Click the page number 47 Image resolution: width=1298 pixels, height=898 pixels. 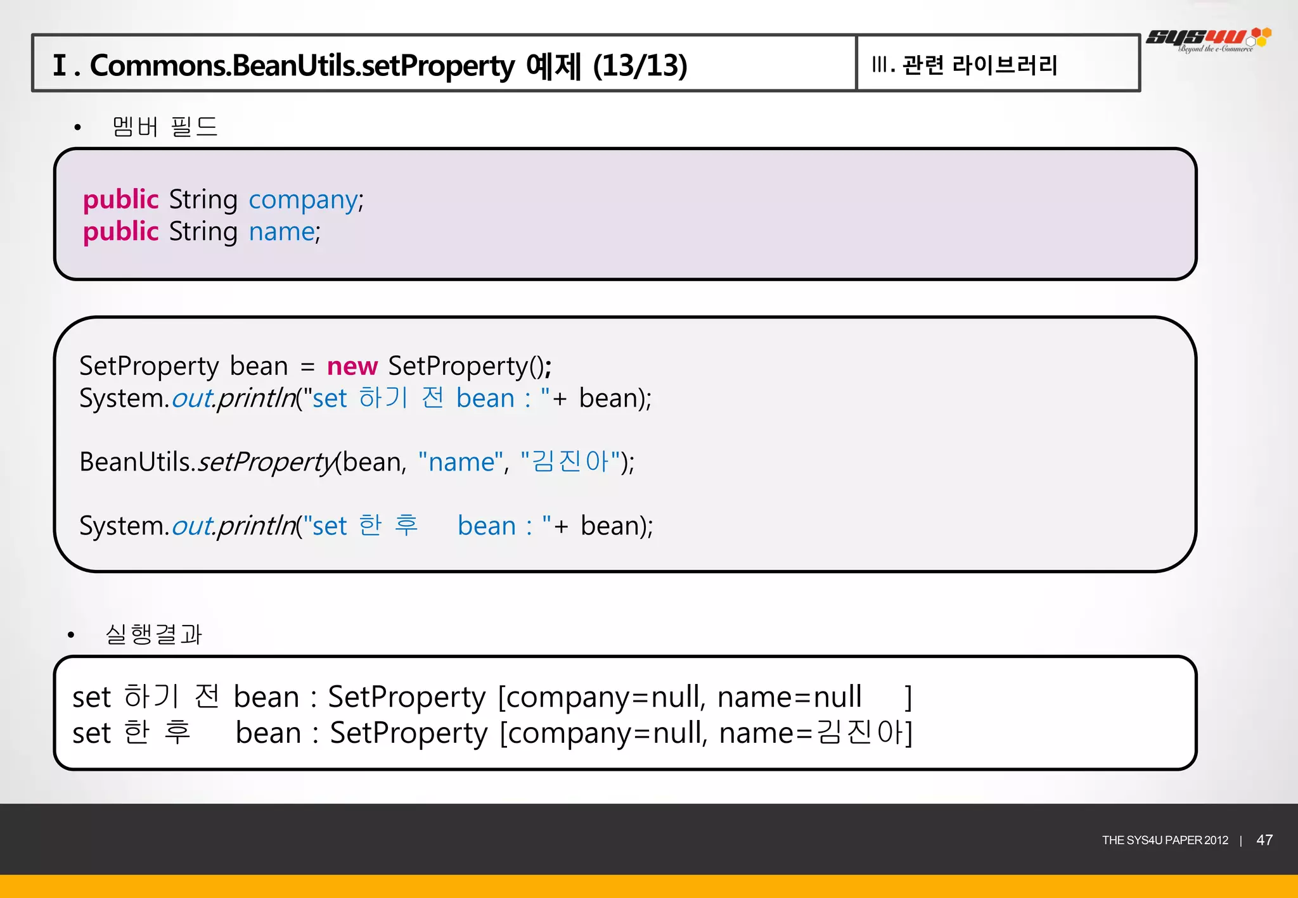[x=1264, y=840]
